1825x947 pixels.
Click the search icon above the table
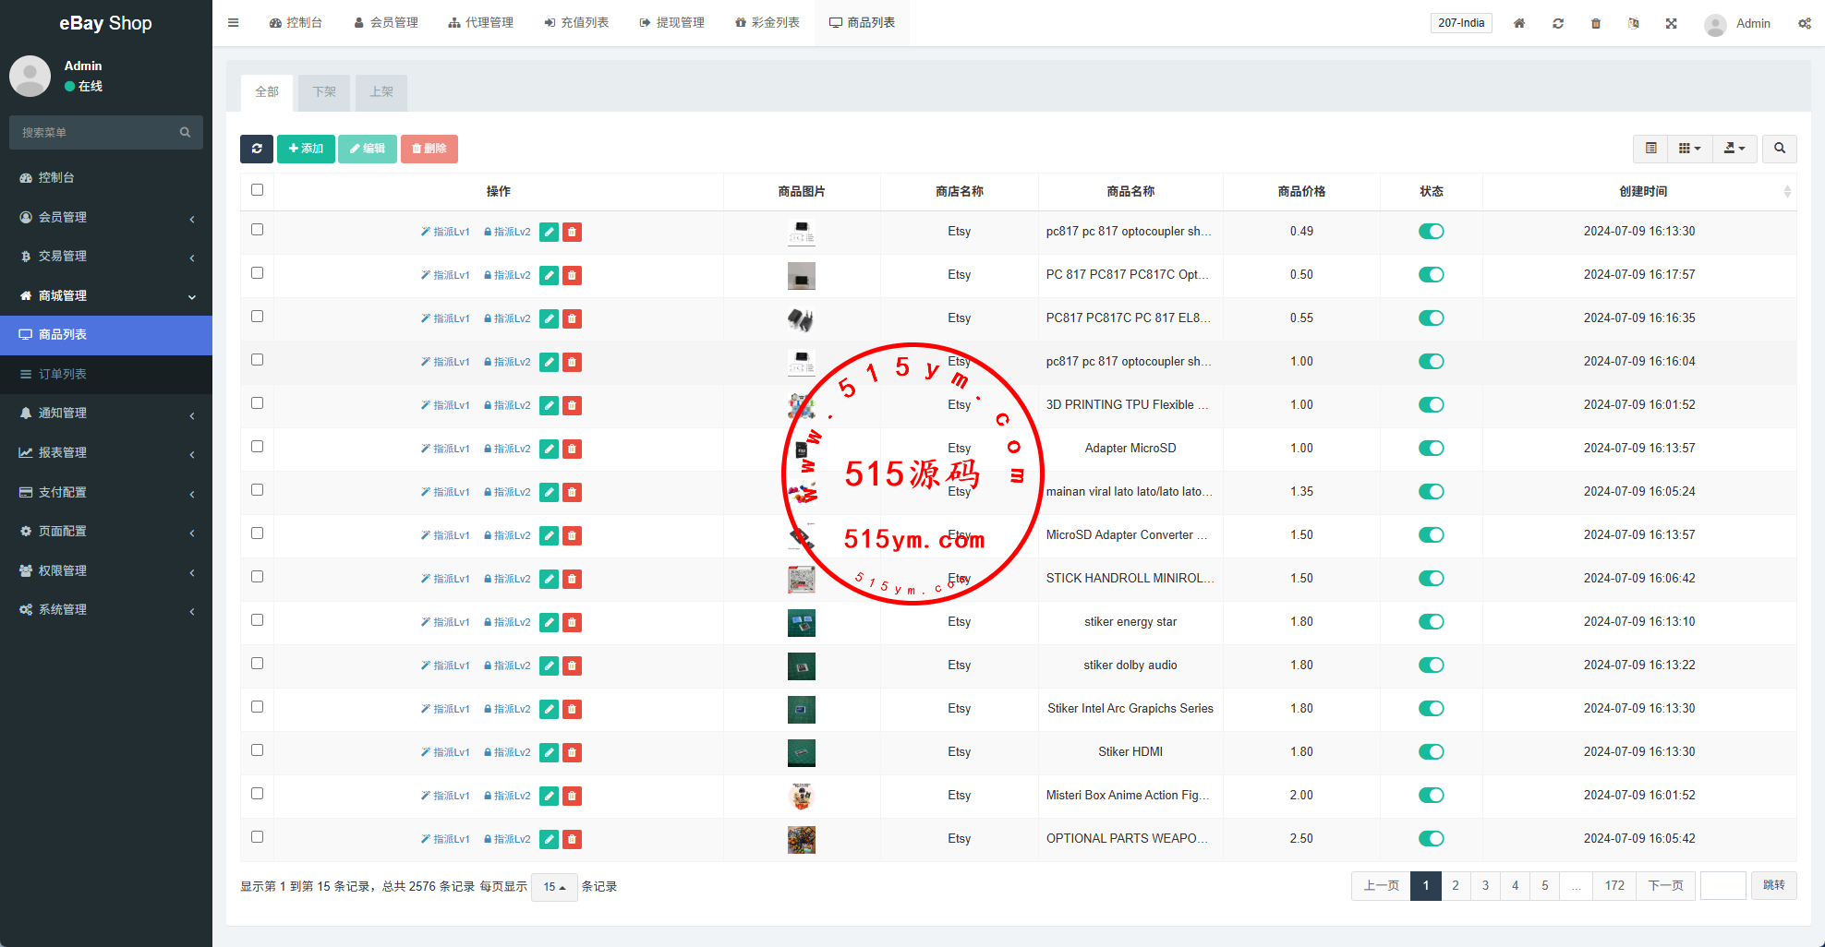(x=1779, y=149)
